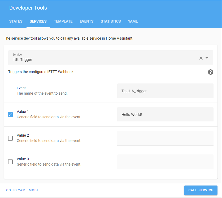Screen dimensions: 222x198
Task: Expand the Service dropdown arrow
Action: [207, 58]
